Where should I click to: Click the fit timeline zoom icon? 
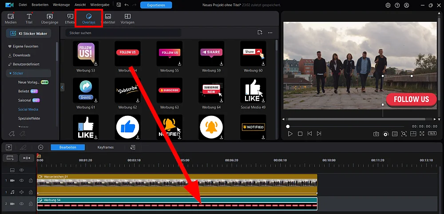point(27,158)
